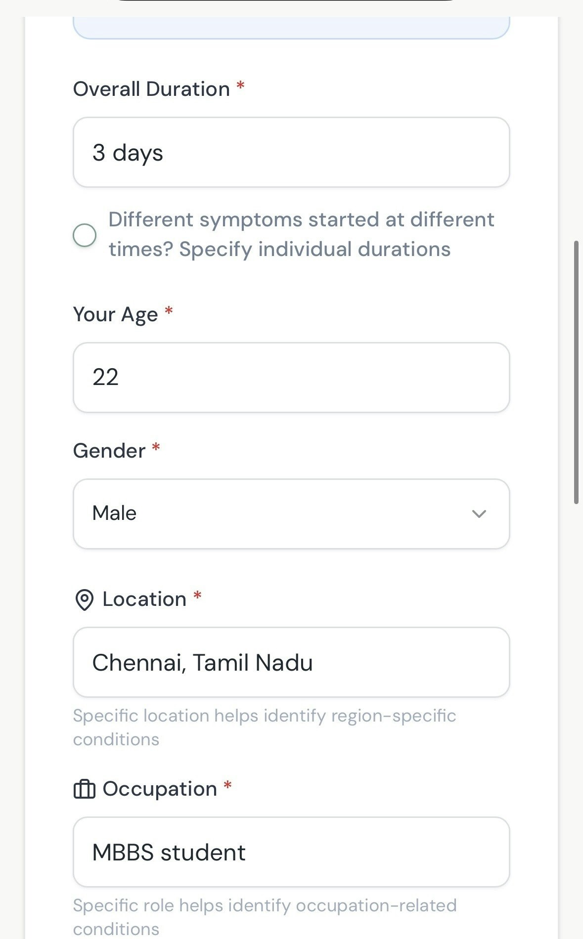This screenshot has width=583, height=939.
Task: Click the 'Overall Duration' field label
Action: 151,89
